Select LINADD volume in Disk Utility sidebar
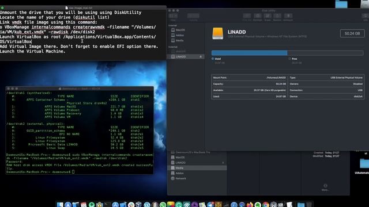The width and height of the screenshot is (369, 207). (x=186, y=56)
